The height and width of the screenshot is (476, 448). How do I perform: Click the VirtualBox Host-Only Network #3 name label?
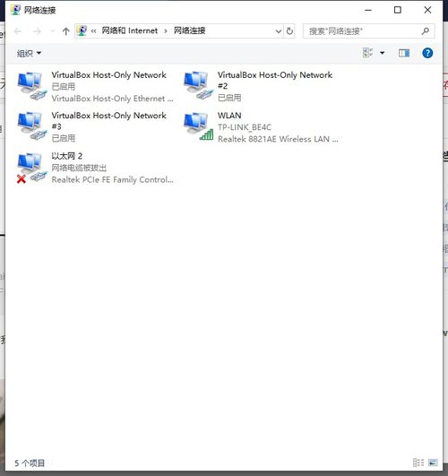tap(108, 121)
